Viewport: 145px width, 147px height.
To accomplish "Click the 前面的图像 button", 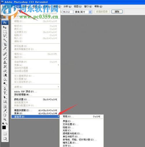I will pyautogui.click(x=102, y=12).
